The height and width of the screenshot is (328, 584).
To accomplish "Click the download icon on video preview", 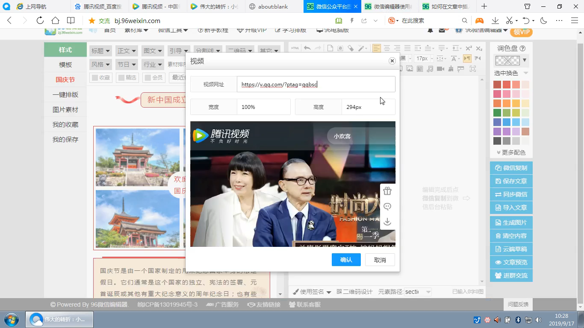I will pos(387,222).
